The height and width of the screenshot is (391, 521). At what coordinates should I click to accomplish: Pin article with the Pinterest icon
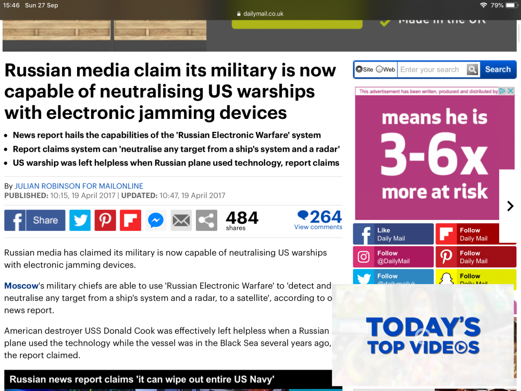pyautogui.click(x=105, y=220)
